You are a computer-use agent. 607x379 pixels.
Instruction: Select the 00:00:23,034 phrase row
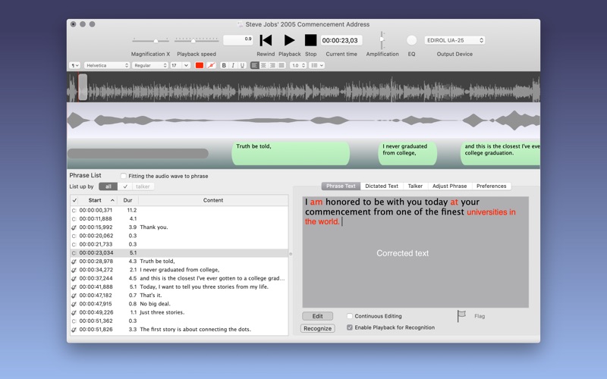[x=179, y=253]
